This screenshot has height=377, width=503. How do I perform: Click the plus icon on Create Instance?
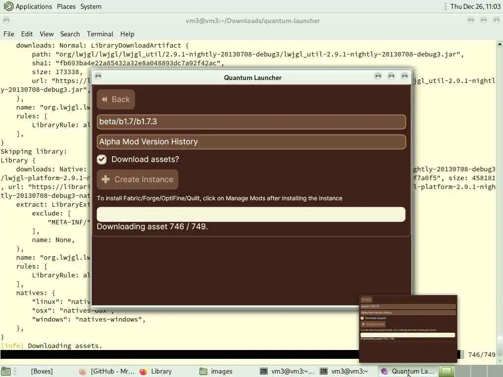[x=106, y=180]
